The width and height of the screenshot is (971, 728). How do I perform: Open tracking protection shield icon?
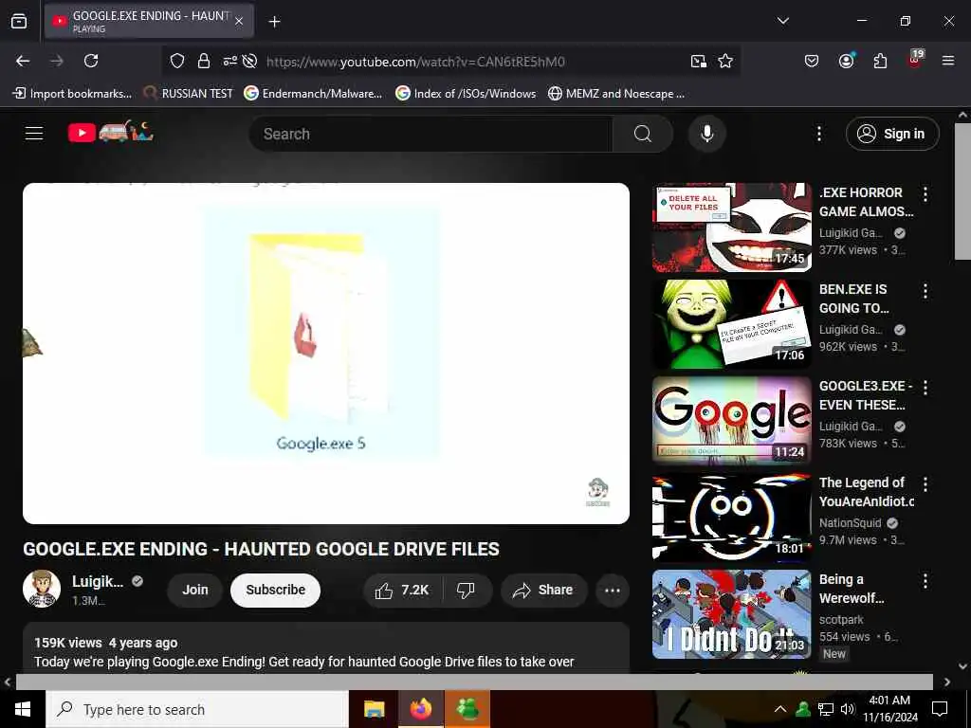(x=177, y=61)
